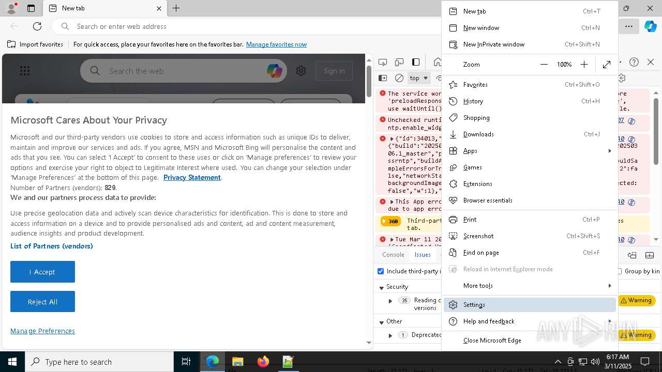Collapse the Security issues group
This screenshot has height=372, width=662.
coord(381,287)
